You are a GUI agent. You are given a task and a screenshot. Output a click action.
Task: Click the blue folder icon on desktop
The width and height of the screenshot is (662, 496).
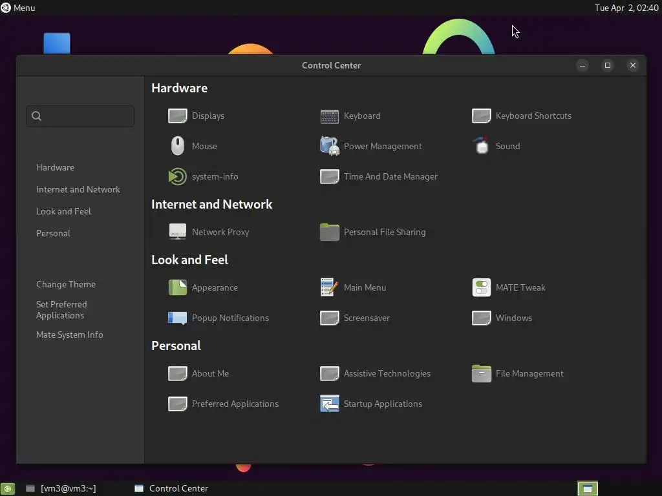tap(57, 43)
